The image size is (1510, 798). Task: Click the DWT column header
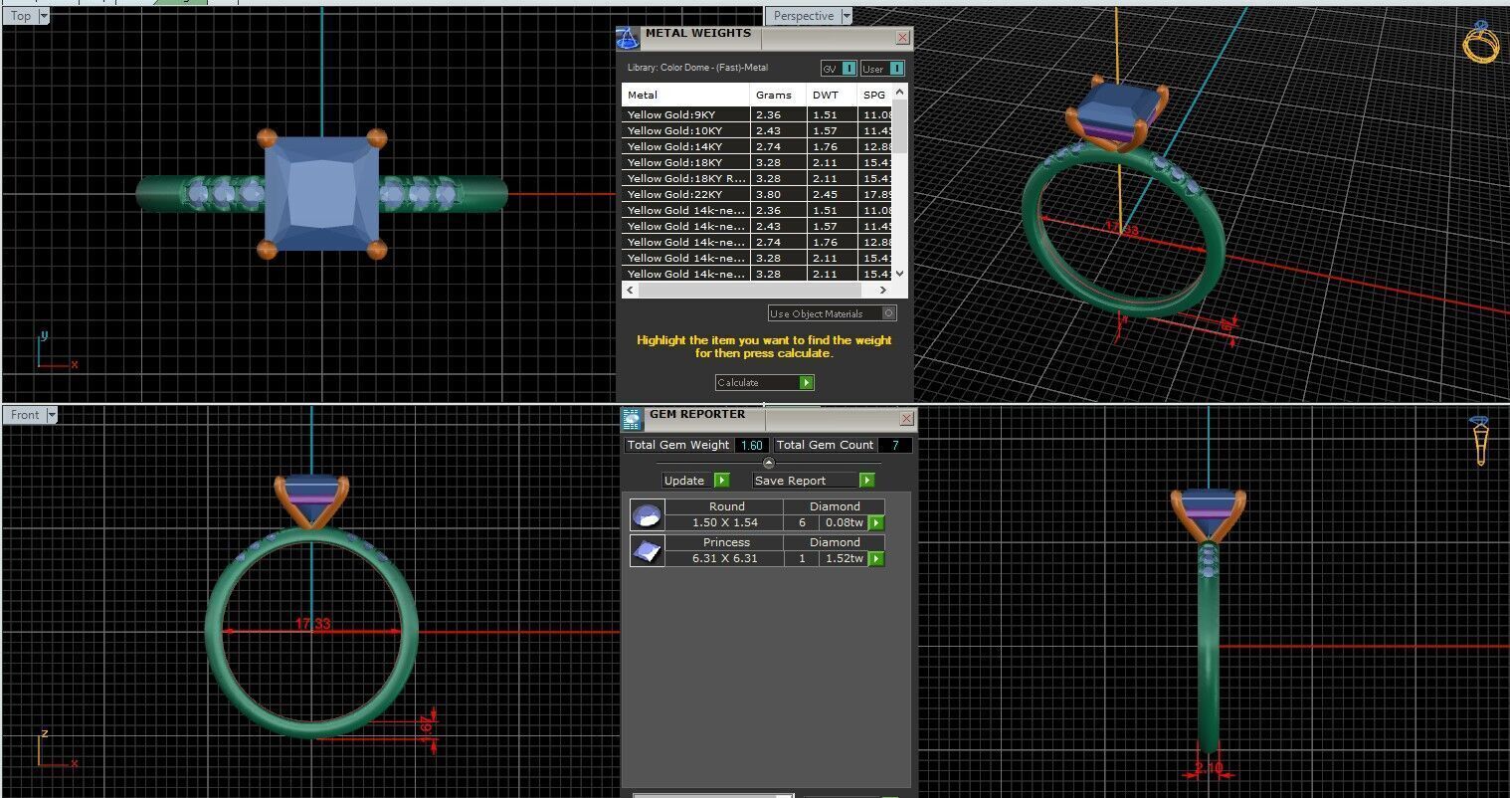pyautogui.click(x=833, y=95)
